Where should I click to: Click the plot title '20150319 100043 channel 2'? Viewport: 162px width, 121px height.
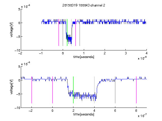[x=84, y=5]
